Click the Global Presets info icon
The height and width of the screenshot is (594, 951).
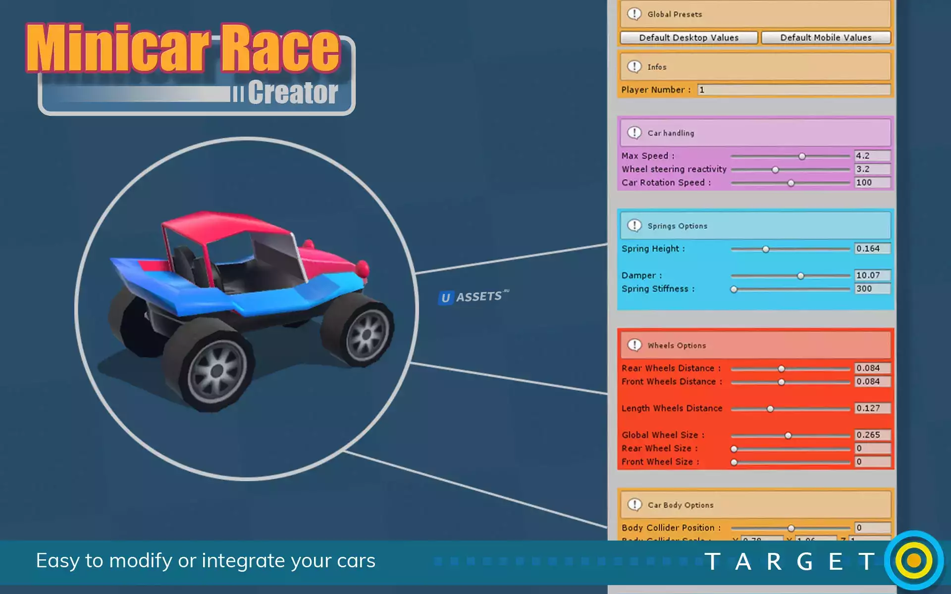[x=634, y=14]
